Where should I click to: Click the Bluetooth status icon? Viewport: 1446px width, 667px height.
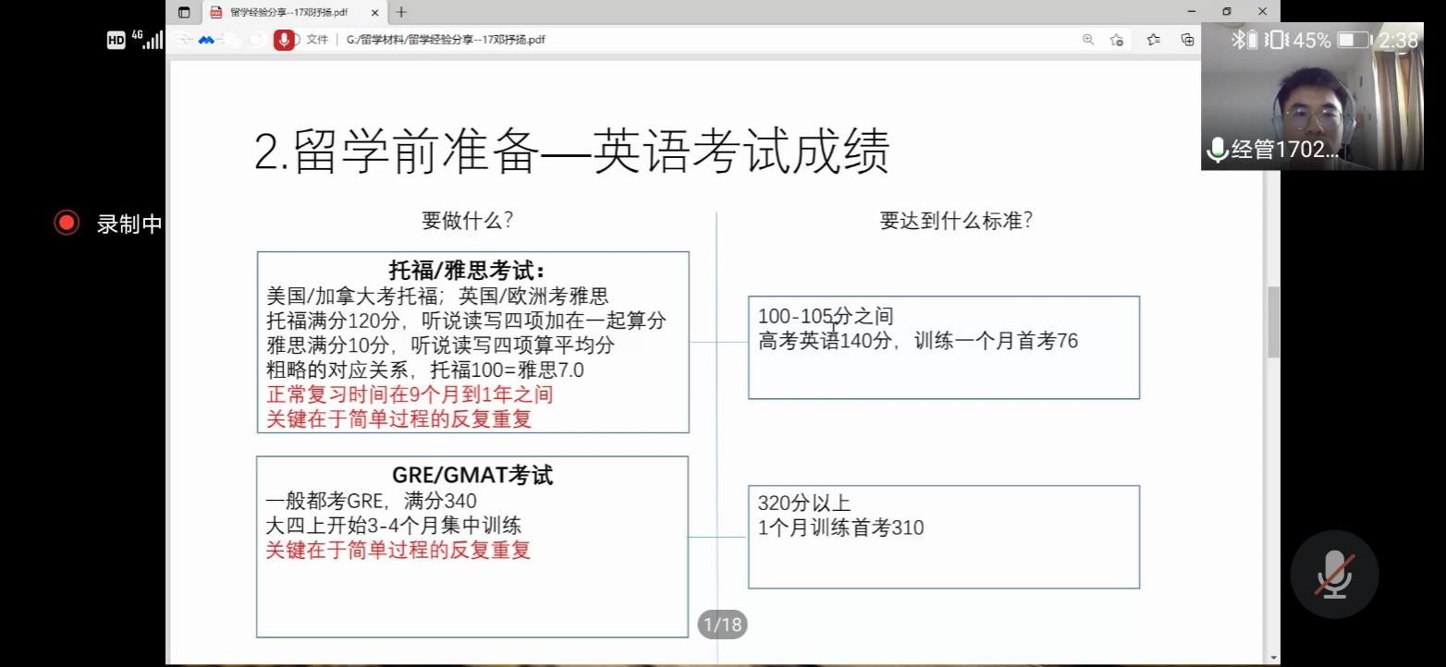coord(1238,40)
